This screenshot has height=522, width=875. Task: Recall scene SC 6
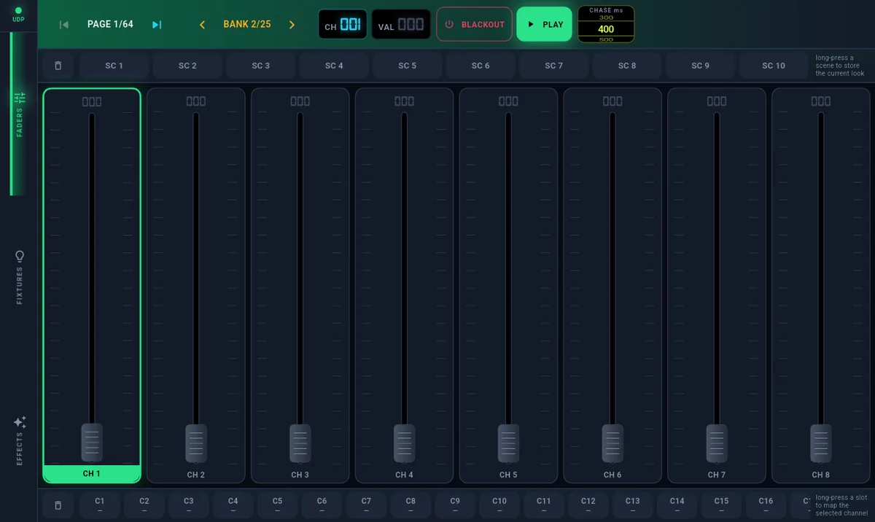481,66
